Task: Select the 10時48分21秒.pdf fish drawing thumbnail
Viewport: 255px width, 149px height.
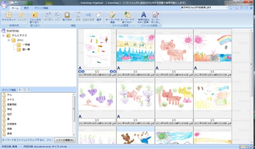Action: coord(97,49)
